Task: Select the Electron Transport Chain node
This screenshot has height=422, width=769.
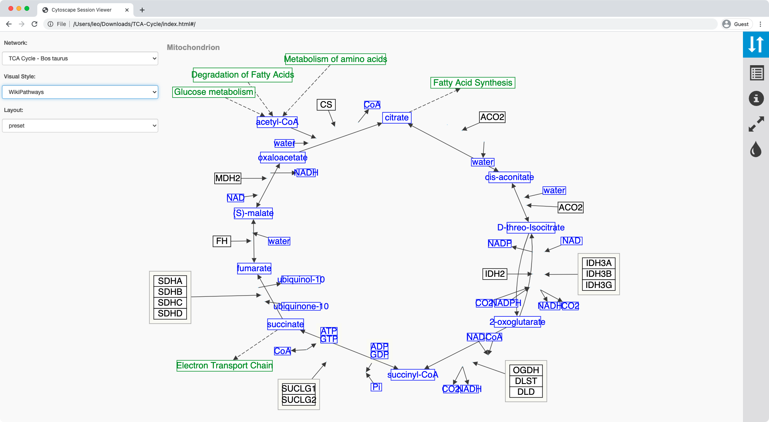Action: click(x=224, y=366)
